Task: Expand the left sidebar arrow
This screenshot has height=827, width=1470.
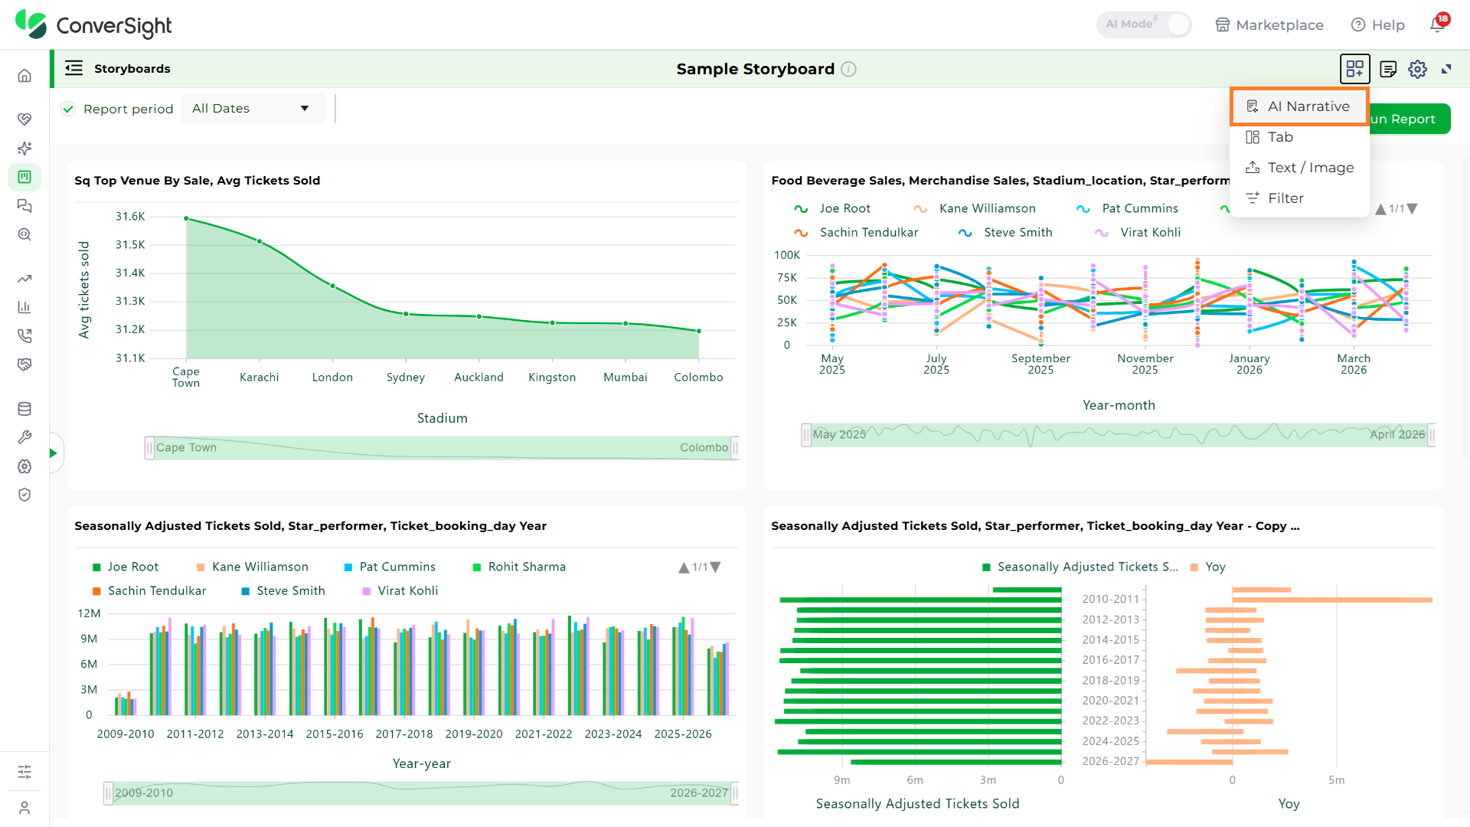Action: pos(53,453)
